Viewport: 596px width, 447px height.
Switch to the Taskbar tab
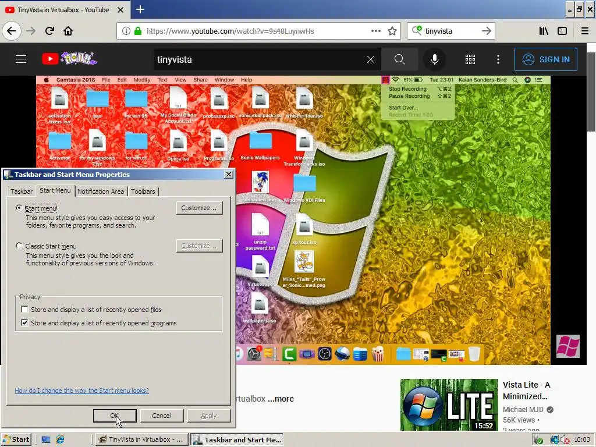[x=22, y=191]
